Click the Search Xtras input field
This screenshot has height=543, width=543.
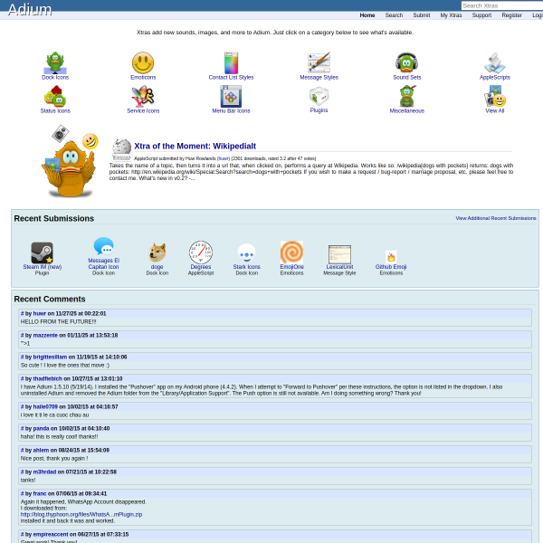pyautogui.click(x=501, y=5)
